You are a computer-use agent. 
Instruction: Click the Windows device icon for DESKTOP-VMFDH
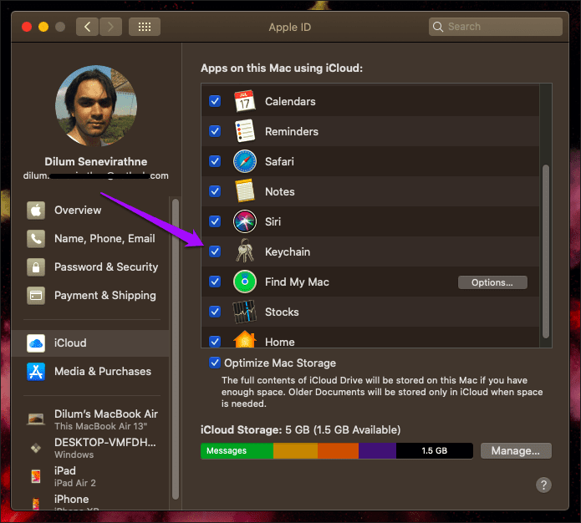[36, 448]
